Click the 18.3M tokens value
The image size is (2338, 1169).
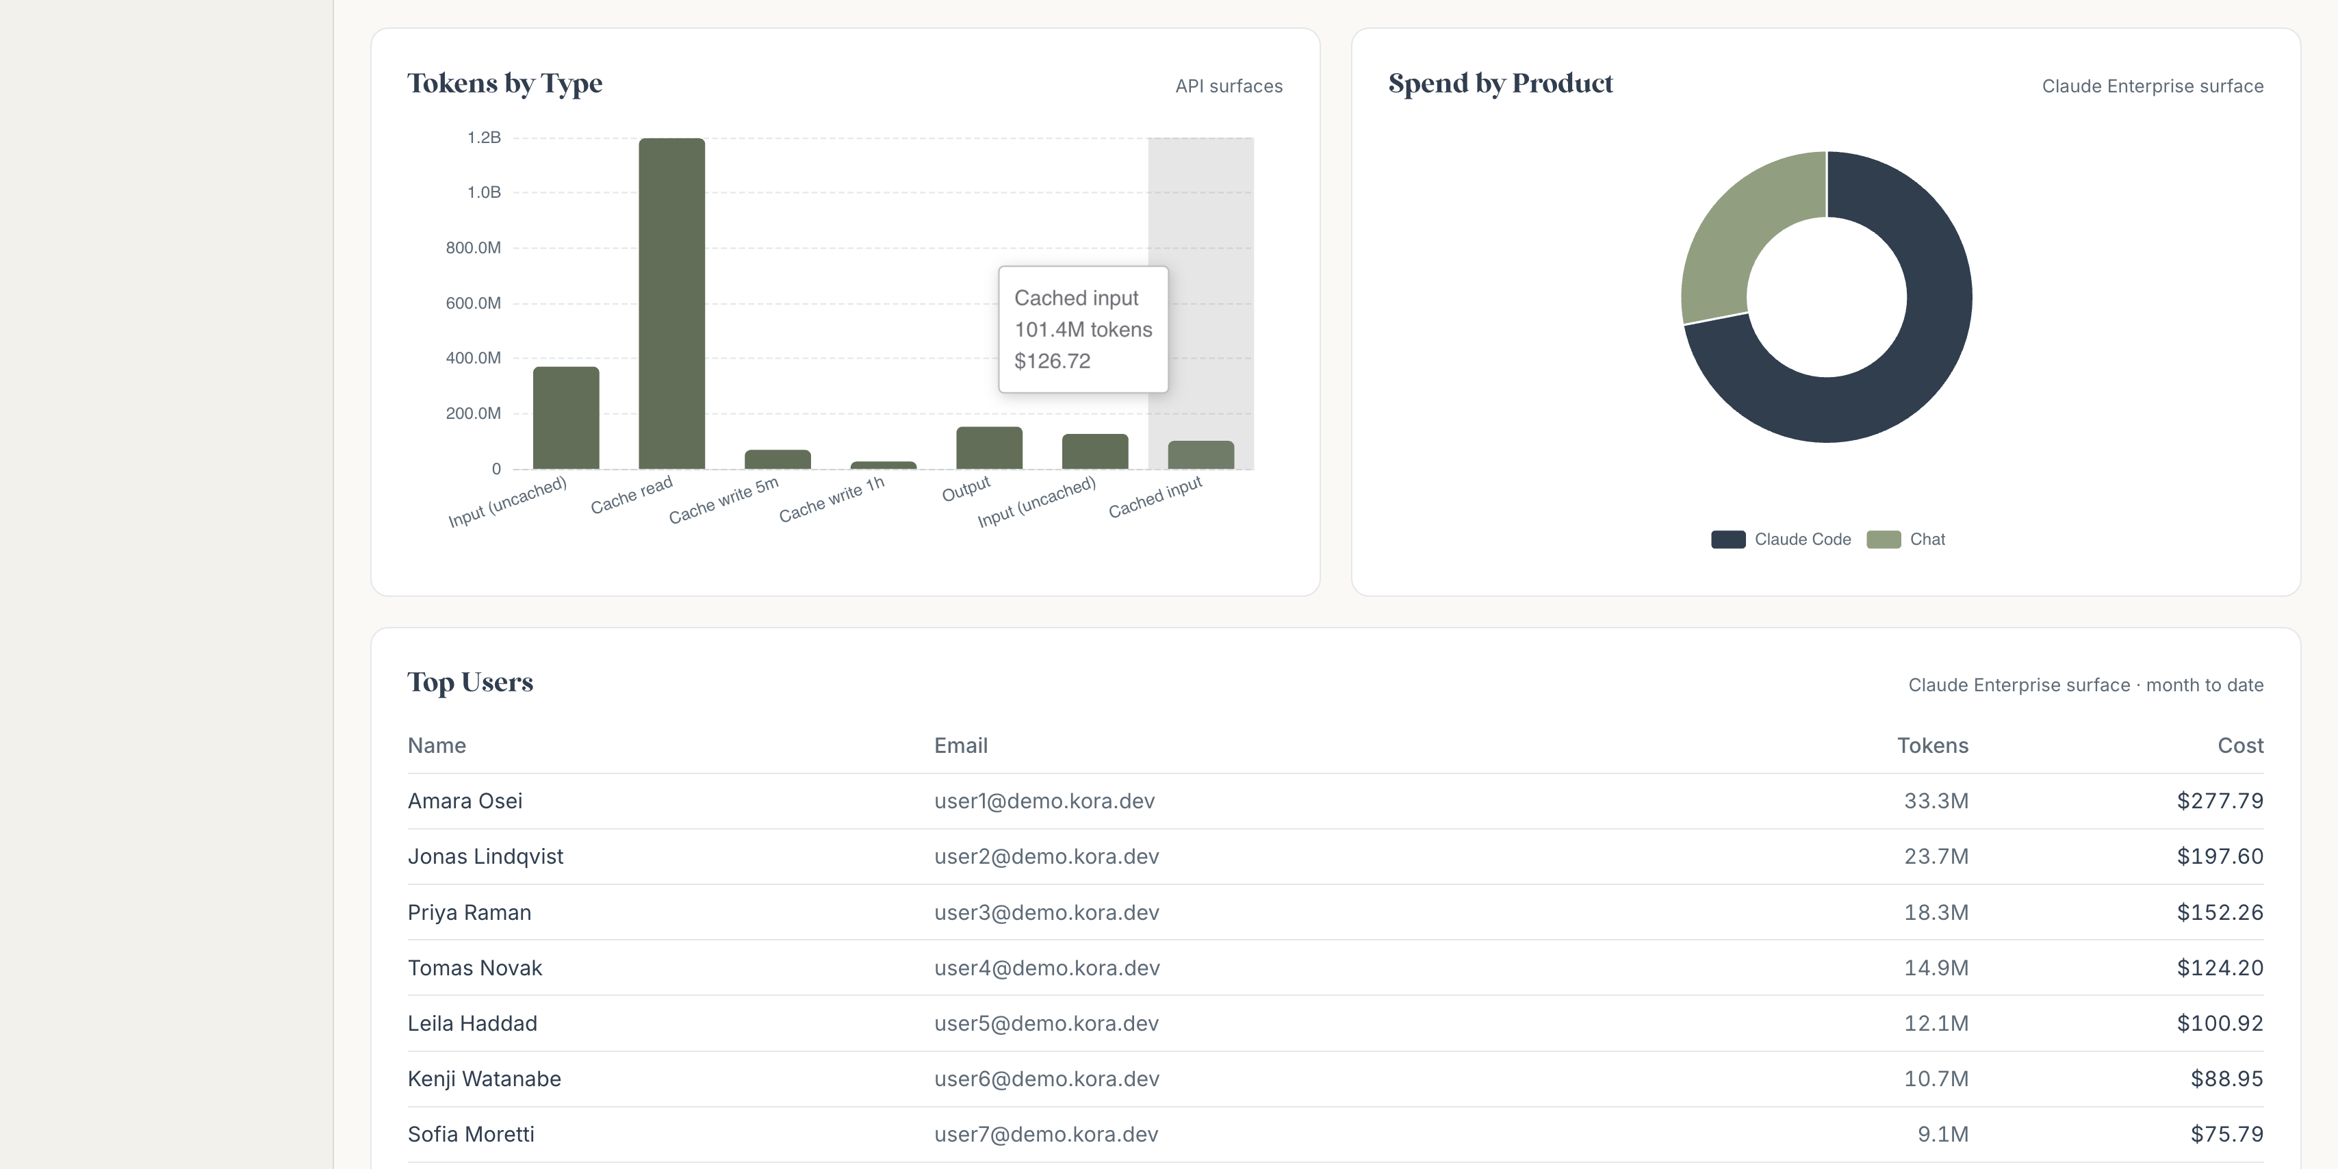[x=1936, y=912]
